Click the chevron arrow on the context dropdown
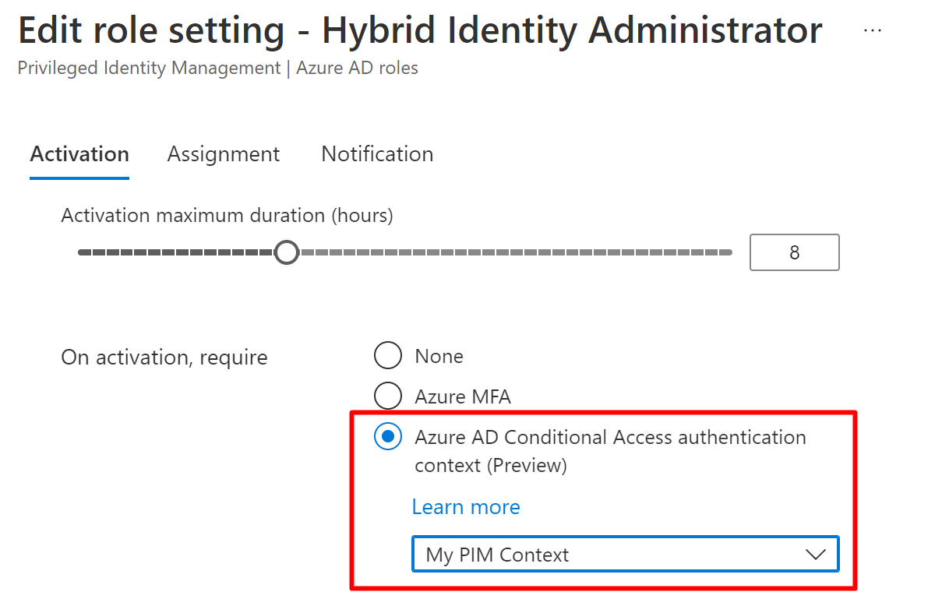 (x=815, y=555)
